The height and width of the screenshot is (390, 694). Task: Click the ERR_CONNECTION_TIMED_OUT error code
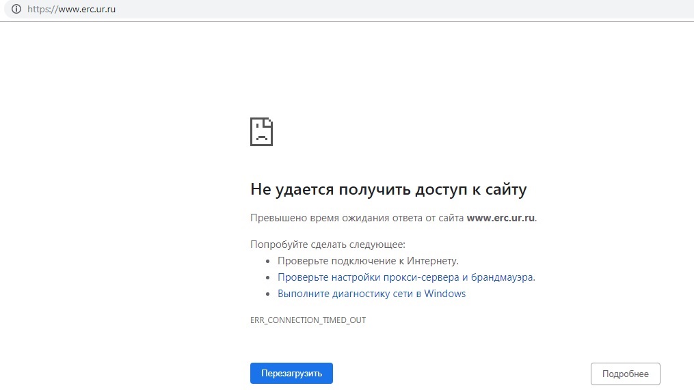coord(308,320)
